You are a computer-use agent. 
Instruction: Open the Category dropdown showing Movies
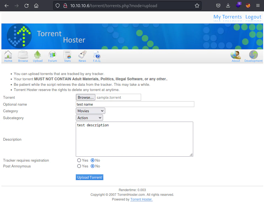coord(90,111)
